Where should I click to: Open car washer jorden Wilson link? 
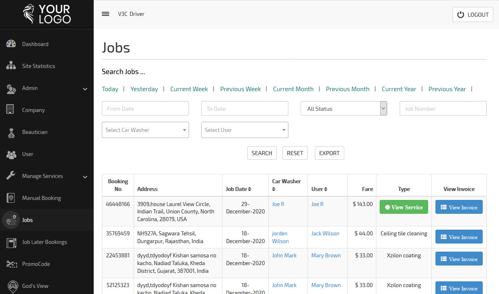tap(280, 237)
